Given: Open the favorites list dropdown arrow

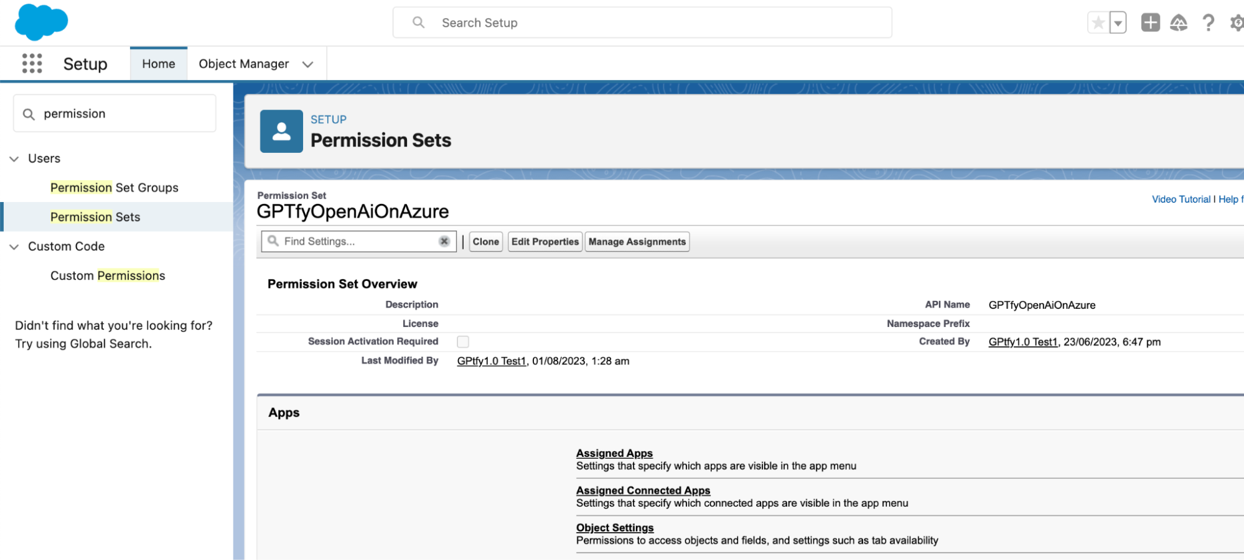Looking at the screenshot, I should [1118, 23].
